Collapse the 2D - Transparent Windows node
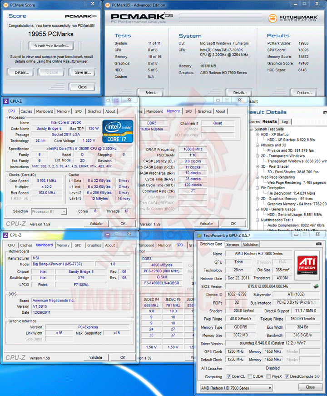 (257, 156)
